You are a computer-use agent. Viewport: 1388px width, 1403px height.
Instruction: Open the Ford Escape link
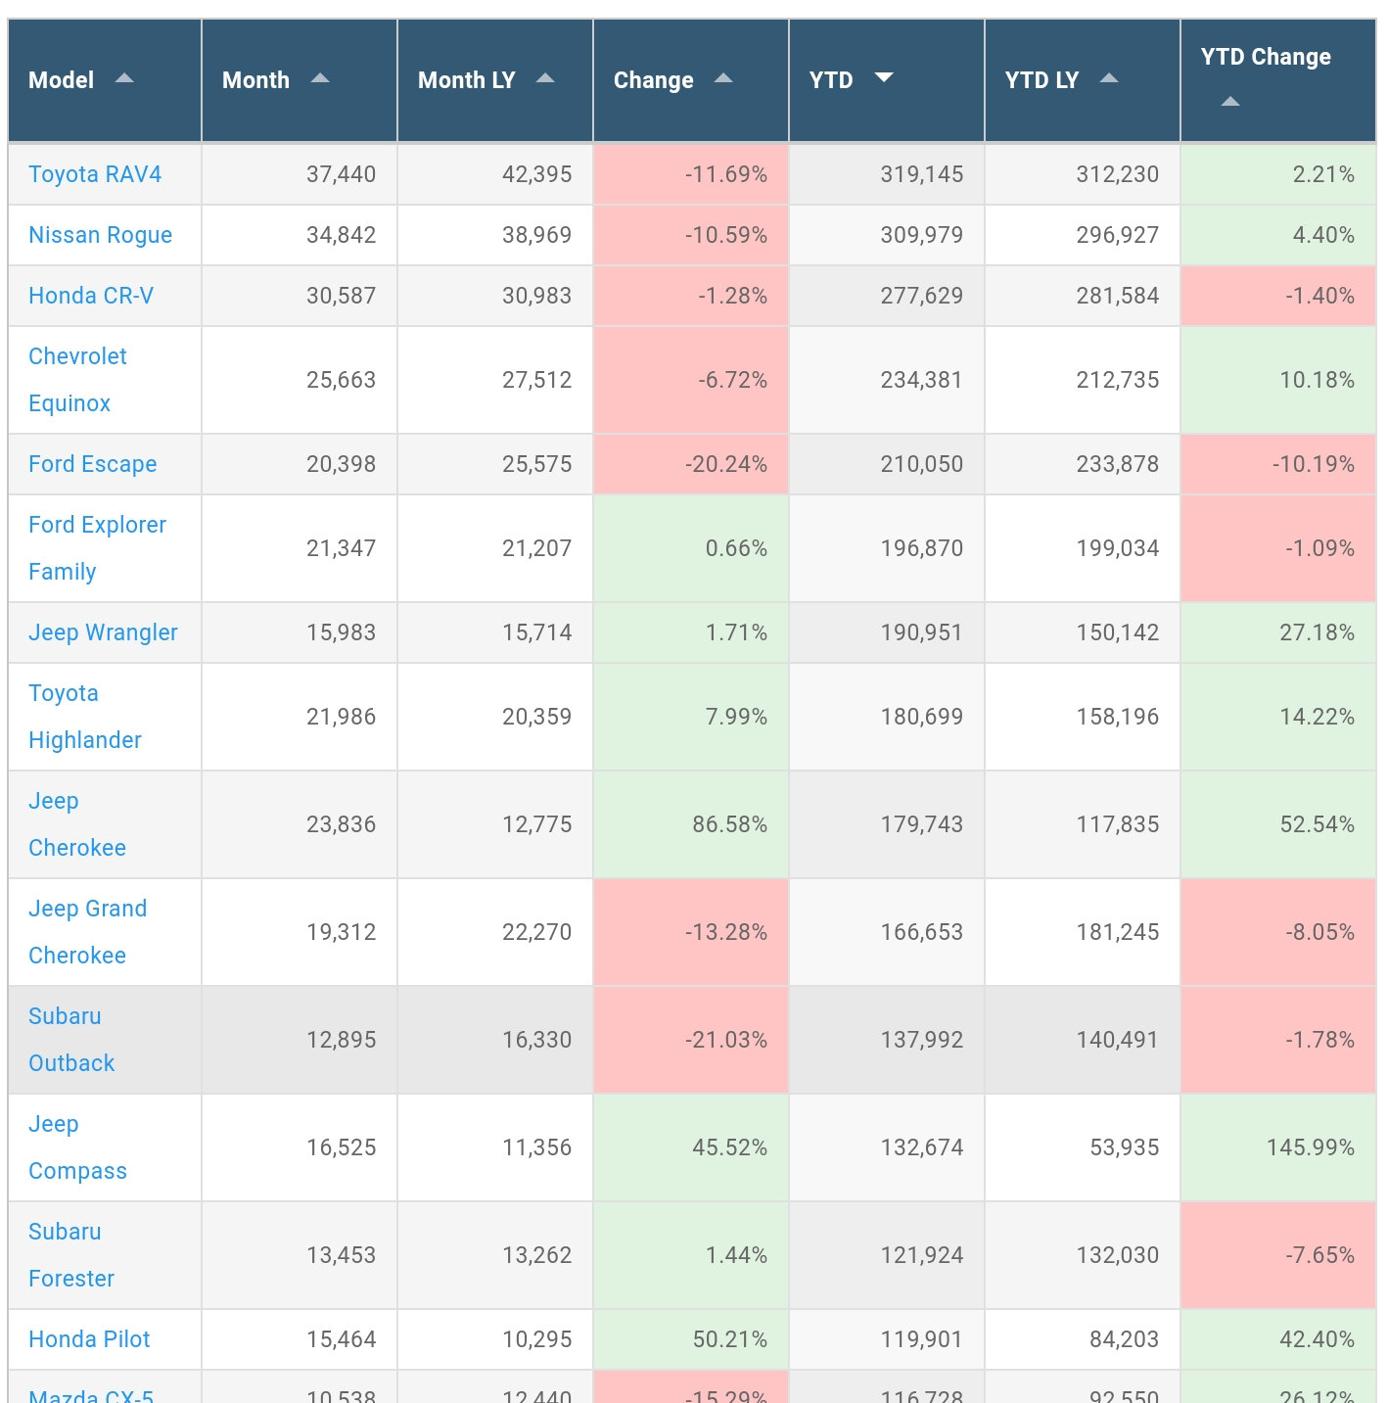92,464
